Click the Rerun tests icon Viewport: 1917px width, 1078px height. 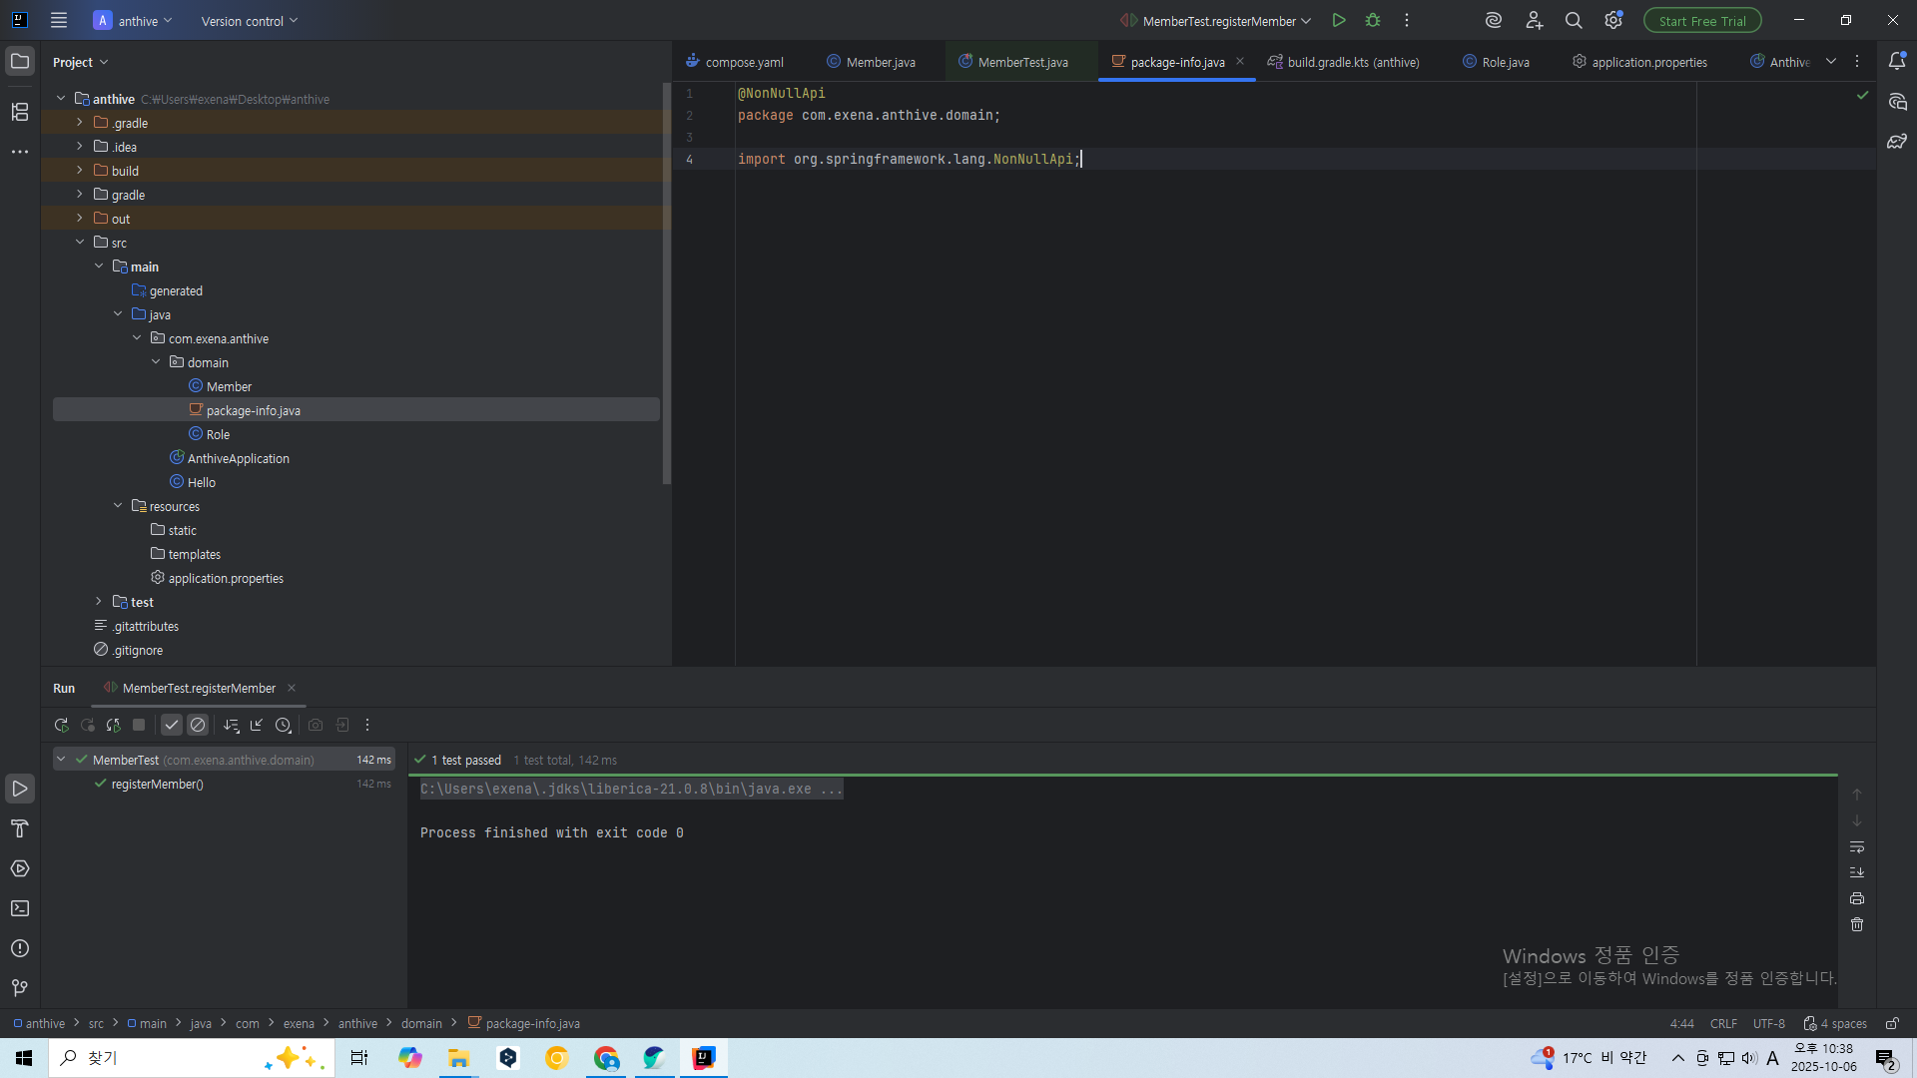pyautogui.click(x=61, y=726)
